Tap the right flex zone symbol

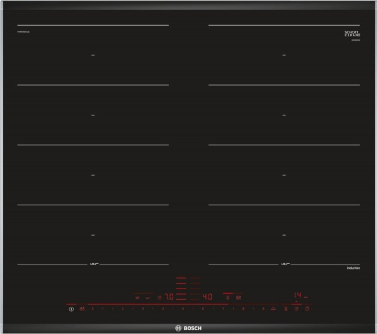click(238, 298)
